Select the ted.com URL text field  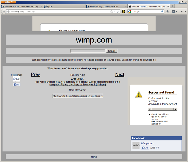point(78,96)
